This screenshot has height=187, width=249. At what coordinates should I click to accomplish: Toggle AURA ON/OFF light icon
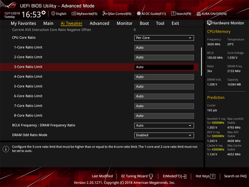coord(199,14)
